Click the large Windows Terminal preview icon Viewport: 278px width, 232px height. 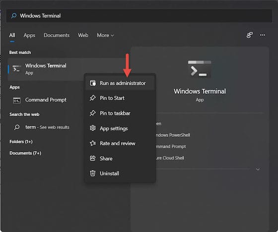(x=200, y=69)
